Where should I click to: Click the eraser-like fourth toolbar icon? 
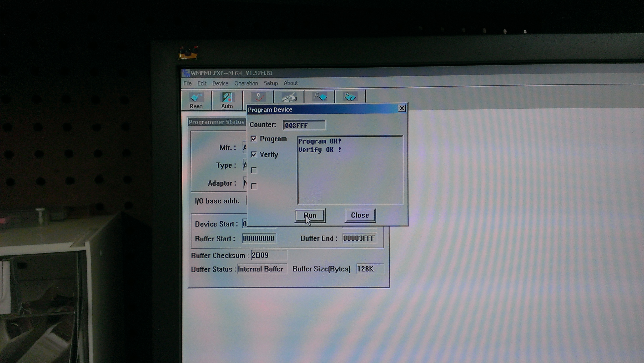click(289, 97)
